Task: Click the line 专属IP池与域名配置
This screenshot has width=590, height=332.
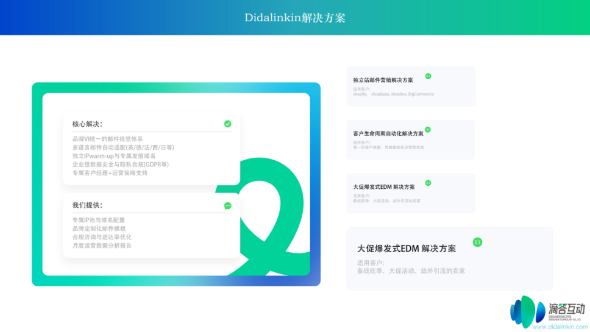Action: [99, 220]
